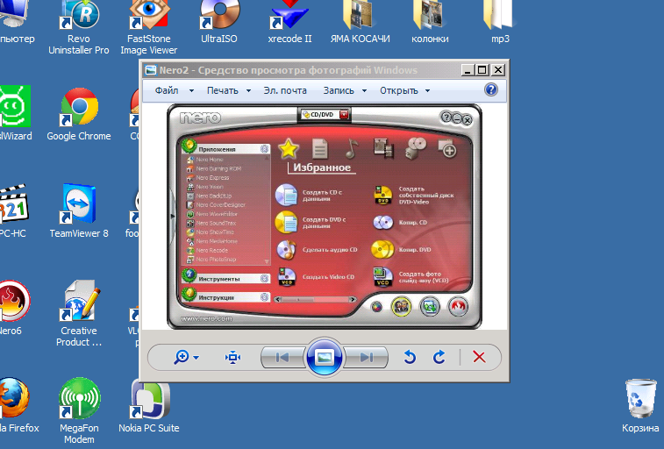664x449 pixels.
Task: Click the displayed Nero screenshot image
Action: (x=325, y=217)
